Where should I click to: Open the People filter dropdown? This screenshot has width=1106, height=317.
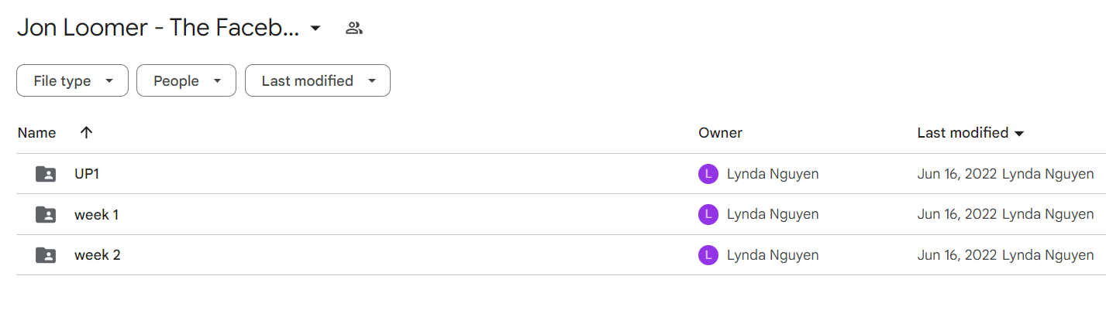point(186,80)
